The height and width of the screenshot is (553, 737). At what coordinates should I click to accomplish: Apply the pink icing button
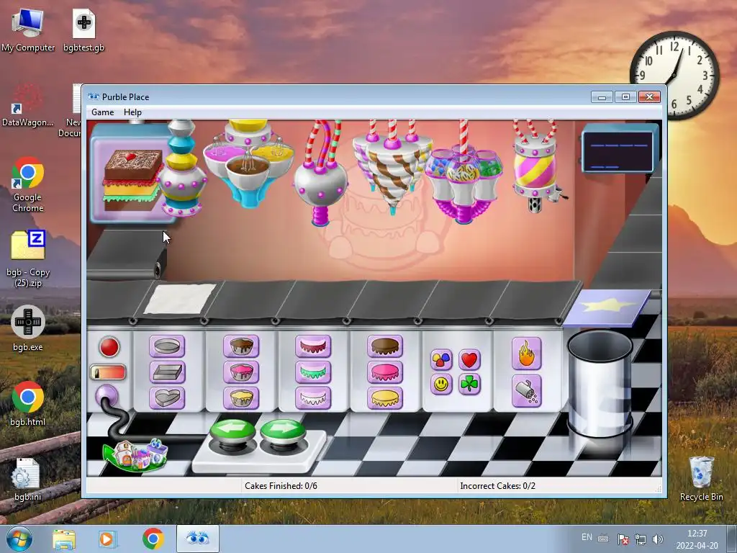click(385, 372)
